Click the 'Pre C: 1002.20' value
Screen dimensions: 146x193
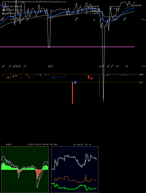coord(92,13)
